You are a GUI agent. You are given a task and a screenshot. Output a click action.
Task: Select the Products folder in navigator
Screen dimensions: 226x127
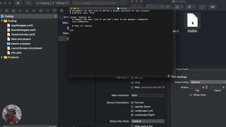13,57
